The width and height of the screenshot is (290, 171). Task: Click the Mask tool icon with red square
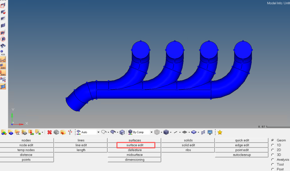coord(3,6)
